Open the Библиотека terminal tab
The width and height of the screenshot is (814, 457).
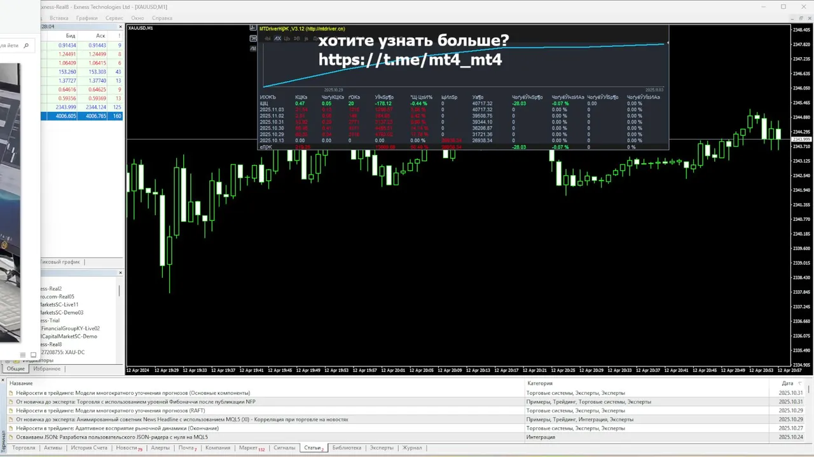(x=347, y=448)
